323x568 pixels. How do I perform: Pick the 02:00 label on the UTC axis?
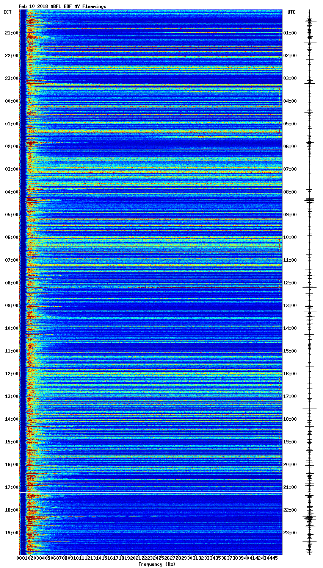[x=290, y=56]
